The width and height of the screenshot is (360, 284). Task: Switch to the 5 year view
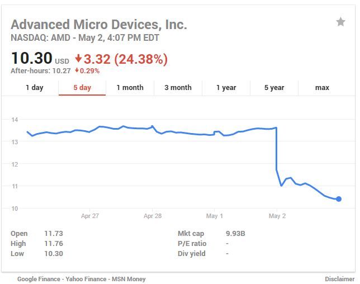click(274, 88)
